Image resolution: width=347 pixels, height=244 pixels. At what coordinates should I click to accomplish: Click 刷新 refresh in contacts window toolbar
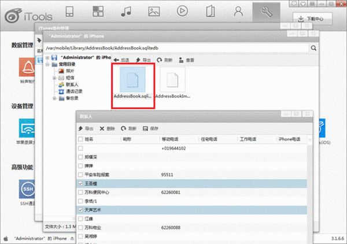128,128
